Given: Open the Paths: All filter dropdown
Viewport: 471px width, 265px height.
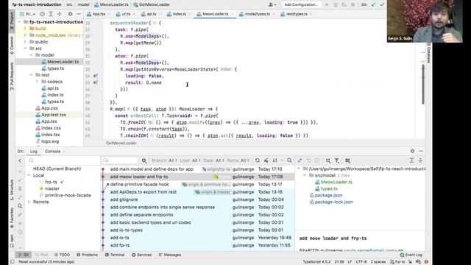Looking at the screenshot, I should tap(238, 160).
